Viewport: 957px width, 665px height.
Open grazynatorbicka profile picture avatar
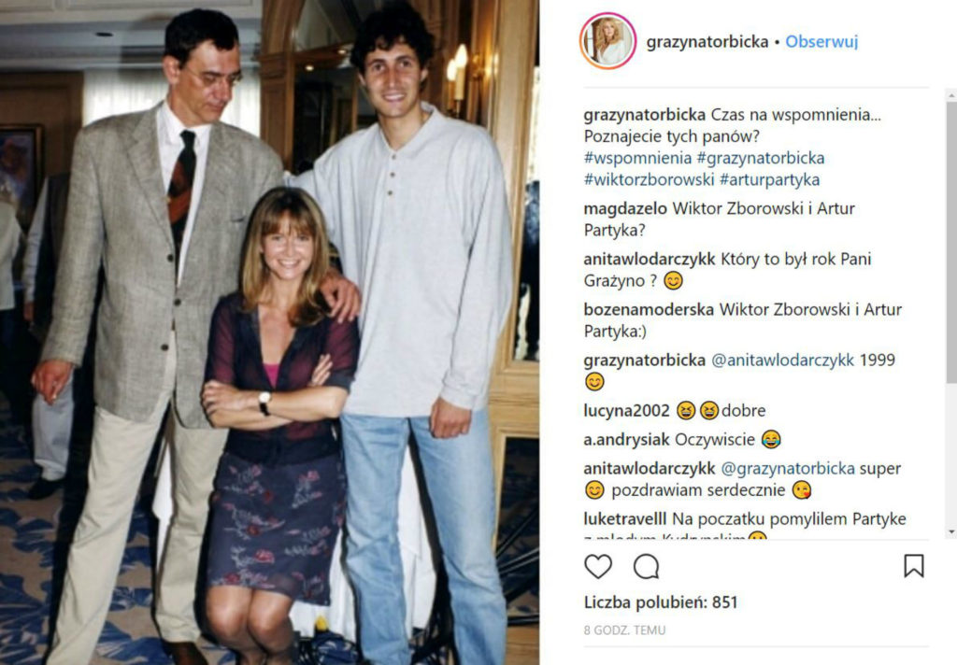[x=607, y=41]
